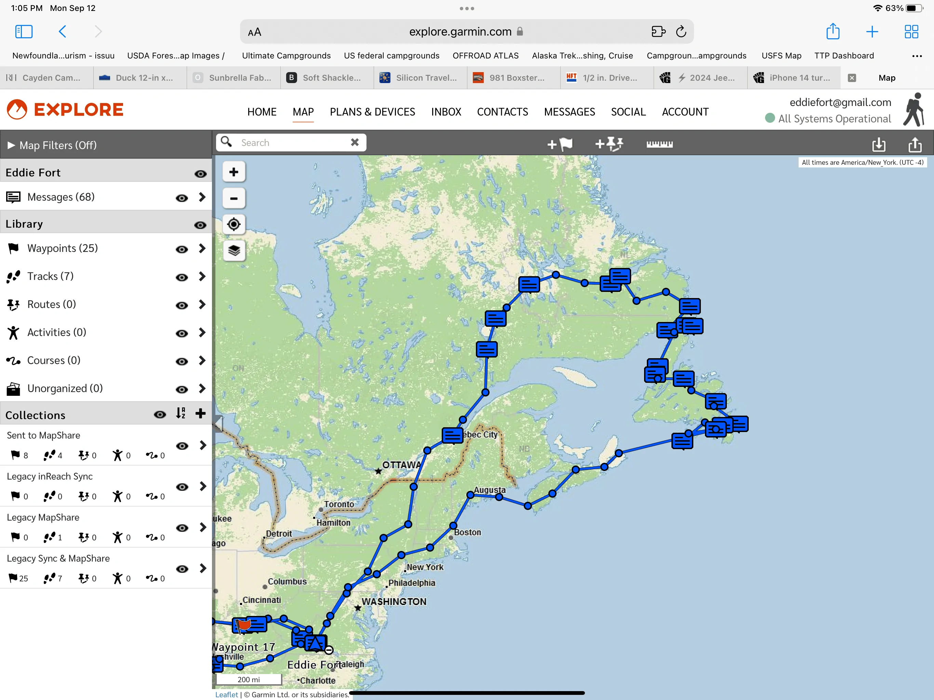934x700 pixels.
Task: Add a new collection
Action: [x=201, y=413]
